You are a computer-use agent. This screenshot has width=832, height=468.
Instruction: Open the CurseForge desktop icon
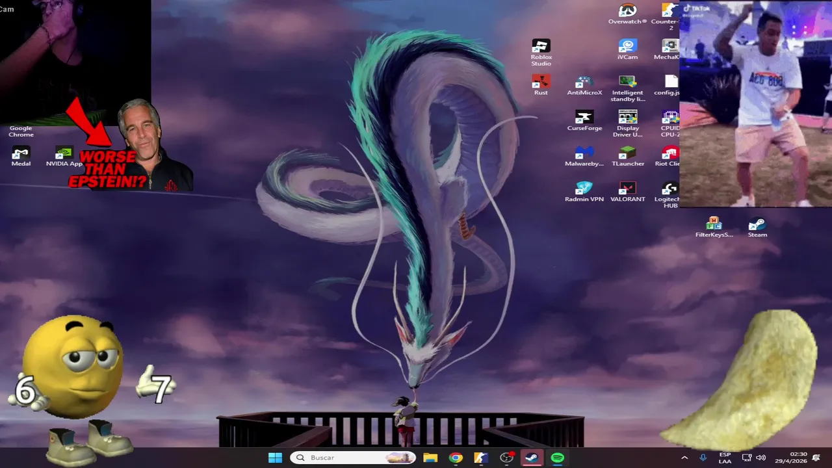[584, 120]
